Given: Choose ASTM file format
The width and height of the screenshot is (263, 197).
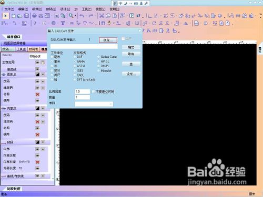Looking at the screenshot, I should [x=75, y=66].
